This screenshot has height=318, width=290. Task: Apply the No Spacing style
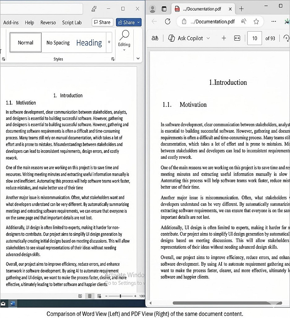pos(58,43)
